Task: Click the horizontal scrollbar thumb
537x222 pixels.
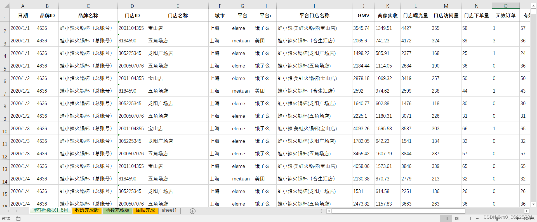Action: tap(399, 211)
